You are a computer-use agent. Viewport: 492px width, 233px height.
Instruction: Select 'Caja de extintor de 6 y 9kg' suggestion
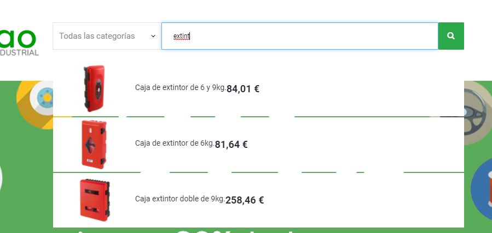(x=180, y=87)
